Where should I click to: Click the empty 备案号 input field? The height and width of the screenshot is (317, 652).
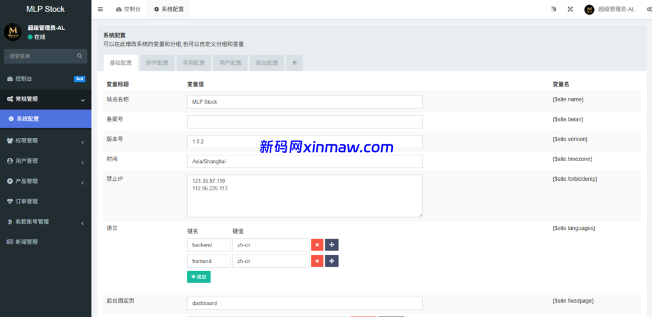pos(305,122)
